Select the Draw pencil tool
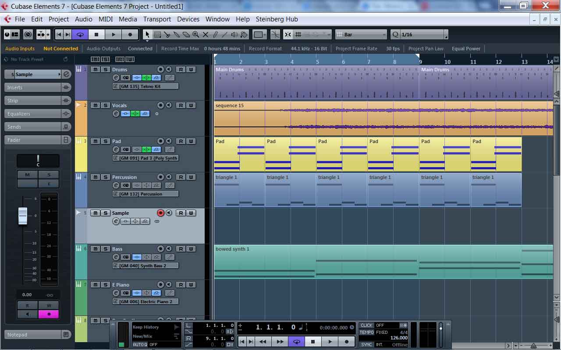The height and width of the screenshot is (350, 561). pos(216,35)
